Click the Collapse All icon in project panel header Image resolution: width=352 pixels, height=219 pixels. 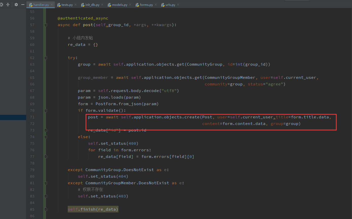[8, 5]
